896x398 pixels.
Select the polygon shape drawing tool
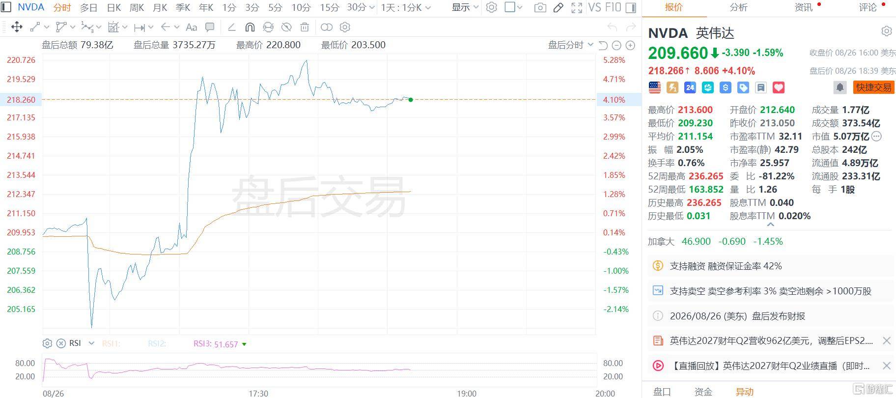click(x=61, y=27)
